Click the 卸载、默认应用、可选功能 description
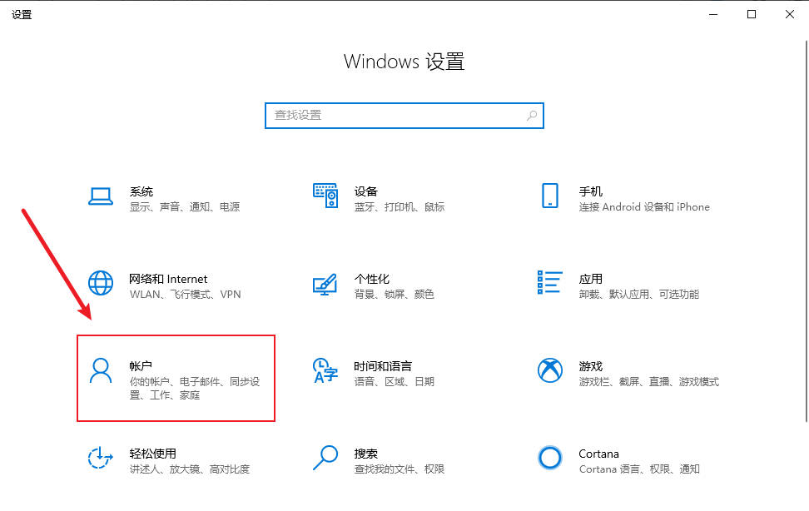Image resolution: width=809 pixels, height=511 pixels. click(x=638, y=295)
